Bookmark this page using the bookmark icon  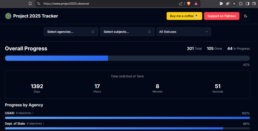click(x=30, y=3)
